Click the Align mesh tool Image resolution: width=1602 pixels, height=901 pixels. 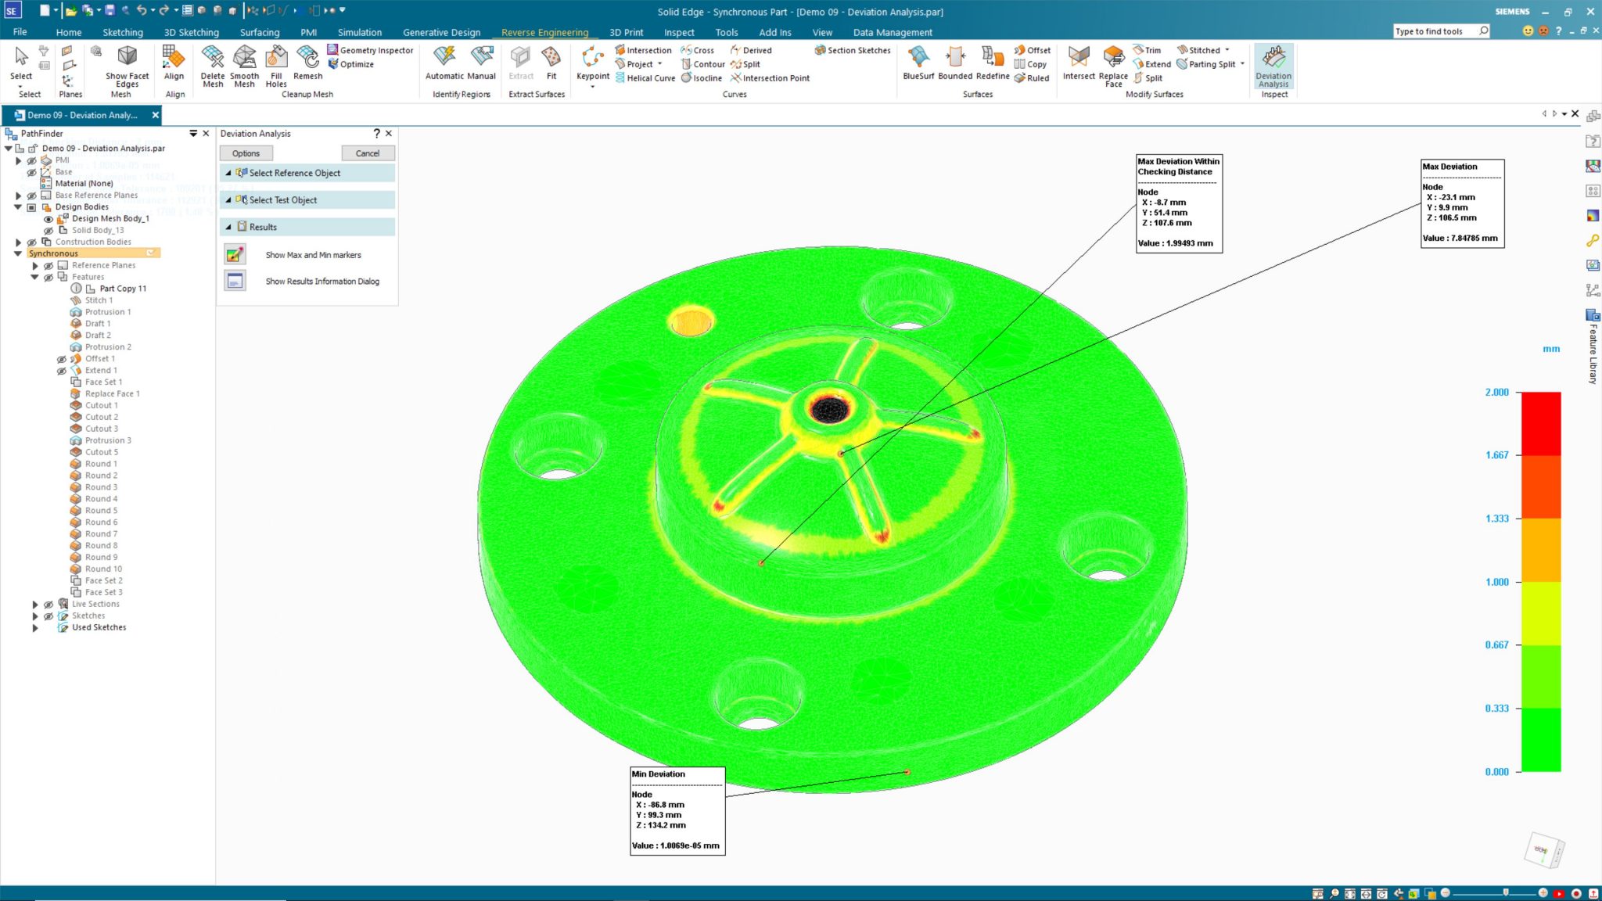(x=174, y=63)
